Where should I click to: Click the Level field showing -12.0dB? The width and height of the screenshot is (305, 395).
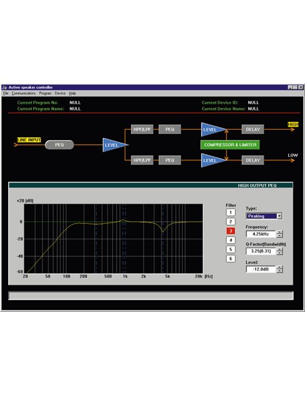pyautogui.click(x=260, y=269)
